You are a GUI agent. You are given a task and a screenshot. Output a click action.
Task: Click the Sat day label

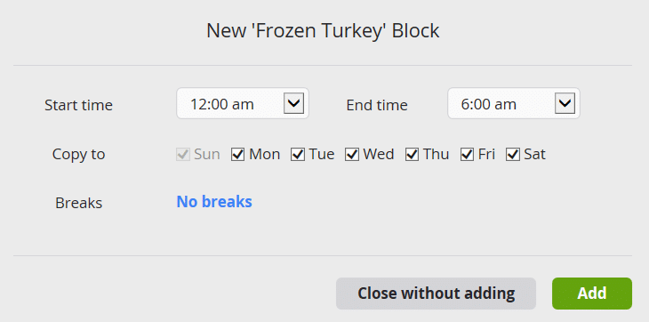(x=535, y=155)
